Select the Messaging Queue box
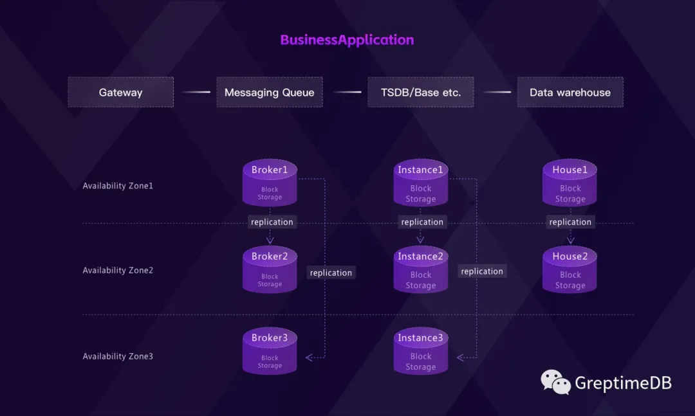 pos(269,92)
